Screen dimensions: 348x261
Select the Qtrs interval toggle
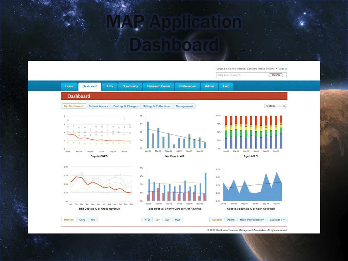[x=82, y=220]
